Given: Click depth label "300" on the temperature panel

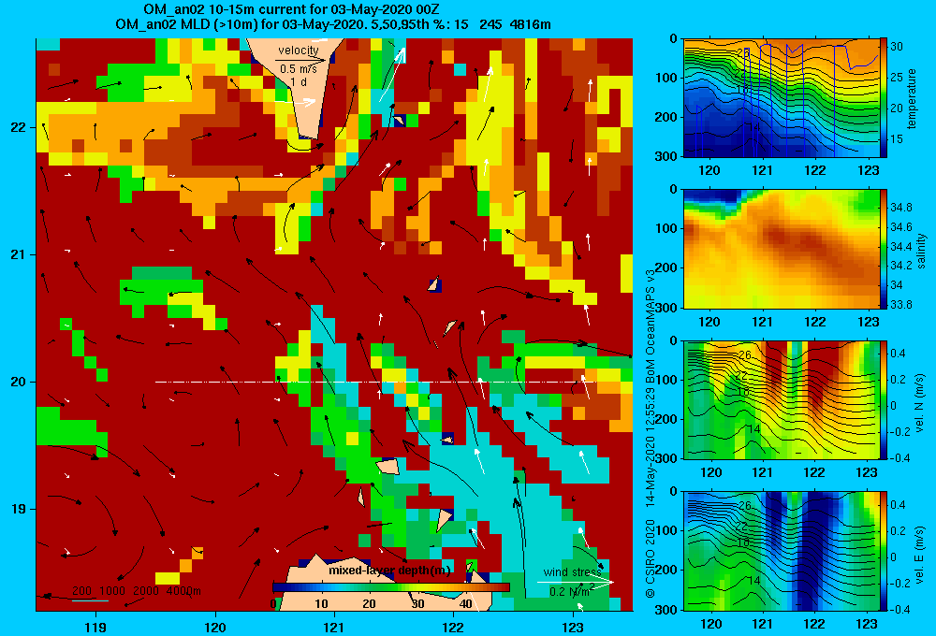Looking at the screenshot, I should (668, 156).
